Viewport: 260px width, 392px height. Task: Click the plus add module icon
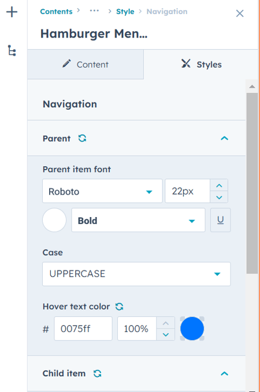click(x=12, y=12)
